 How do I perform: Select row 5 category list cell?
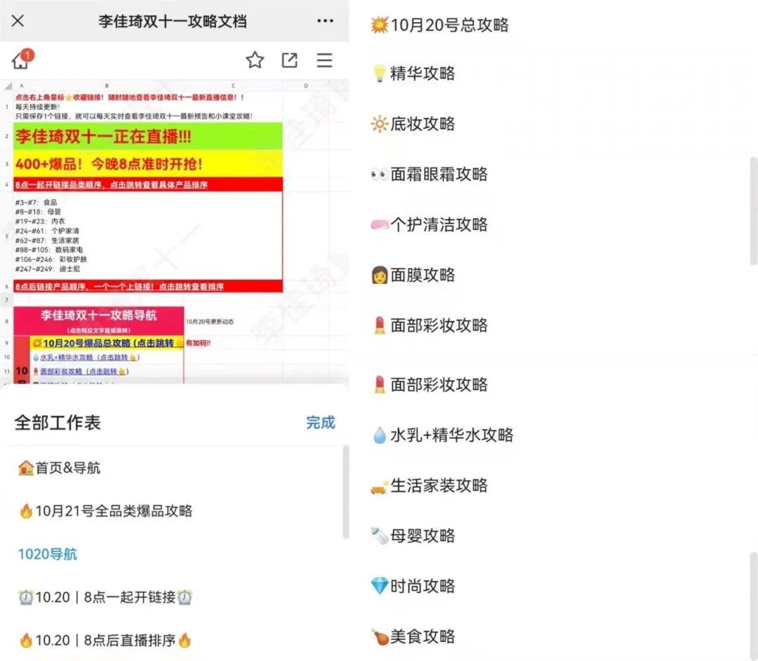point(148,235)
